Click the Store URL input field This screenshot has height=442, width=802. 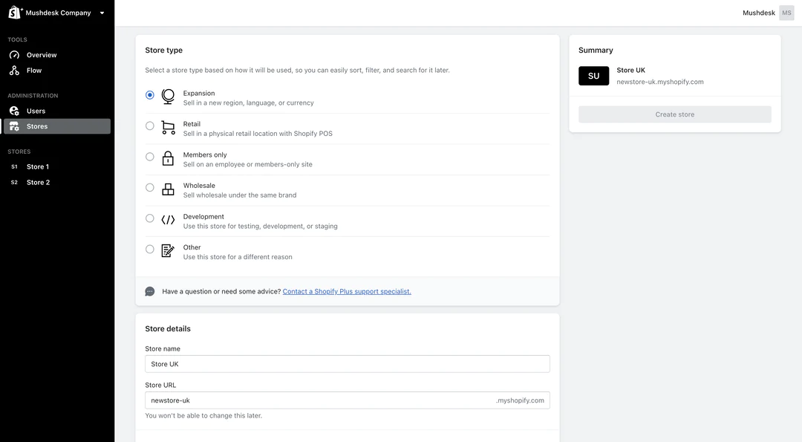[348, 400]
